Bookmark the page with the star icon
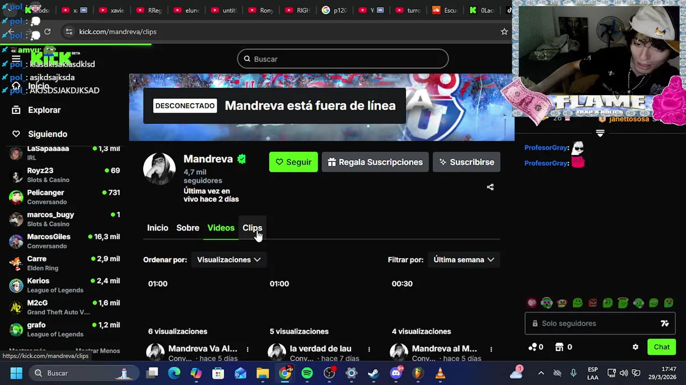The height and width of the screenshot is (385, 686). 504,32
